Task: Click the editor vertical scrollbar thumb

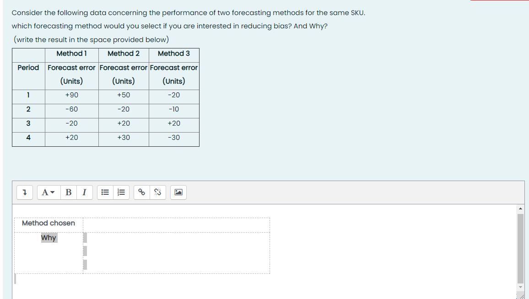Action: pyautogui.click(x=521, y=248)
